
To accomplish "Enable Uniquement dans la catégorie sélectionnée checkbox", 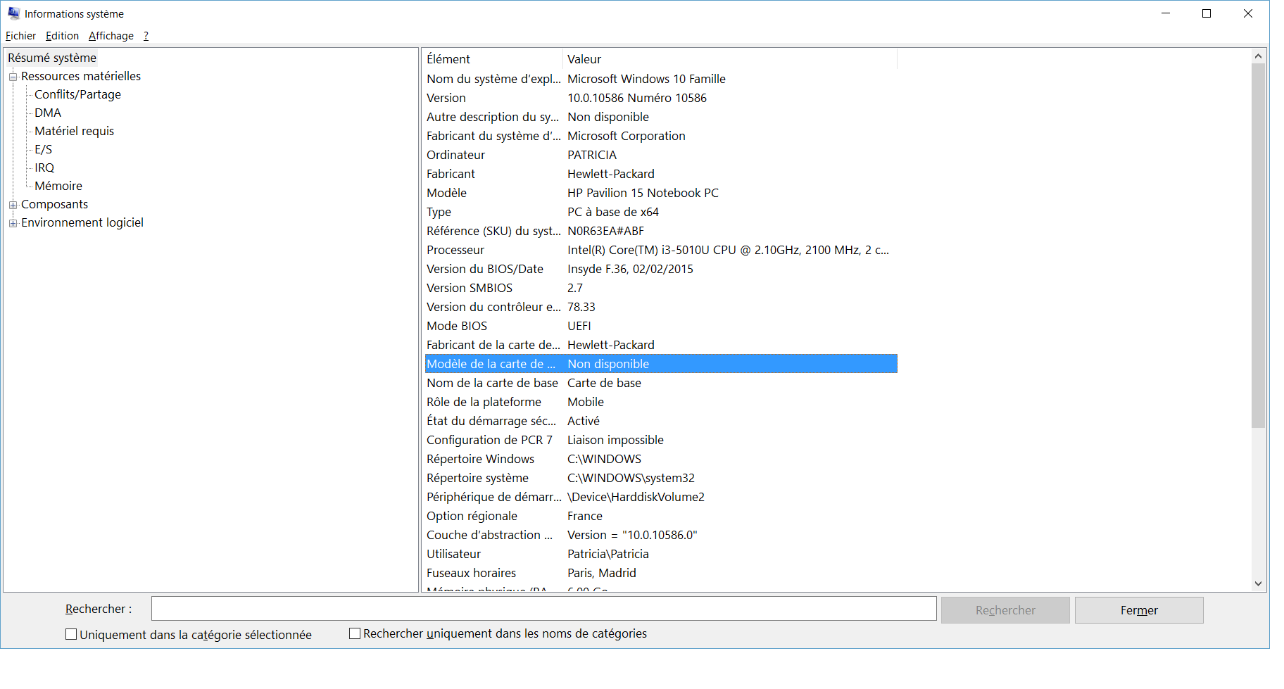I will pyautogui.click(x=71, y=634).
